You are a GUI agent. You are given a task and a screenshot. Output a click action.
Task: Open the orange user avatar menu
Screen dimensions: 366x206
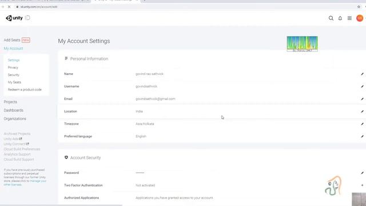pos(360,18)
